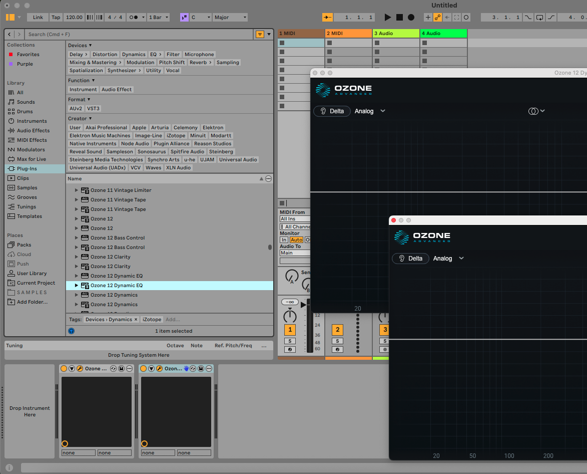The image size is (587, 474).
Task: Adjust track 1 pan knob
Action: (290, 316)
